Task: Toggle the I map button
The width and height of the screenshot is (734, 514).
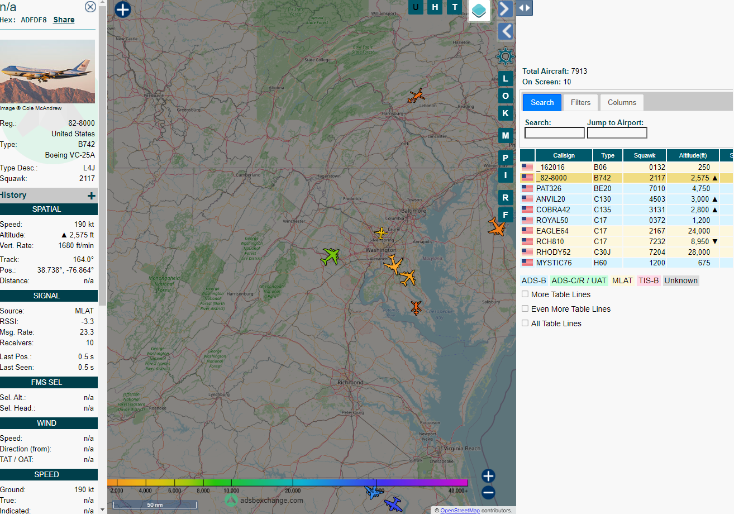Action: point(506,175)
